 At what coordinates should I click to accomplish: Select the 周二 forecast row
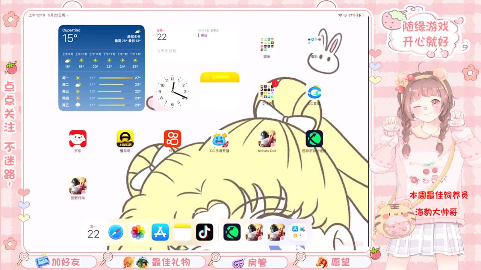pyautogui.click(x=101, y=85)
